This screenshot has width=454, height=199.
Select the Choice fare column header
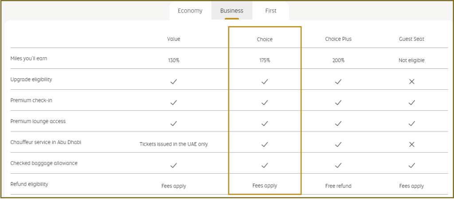(x=265, y=40)
